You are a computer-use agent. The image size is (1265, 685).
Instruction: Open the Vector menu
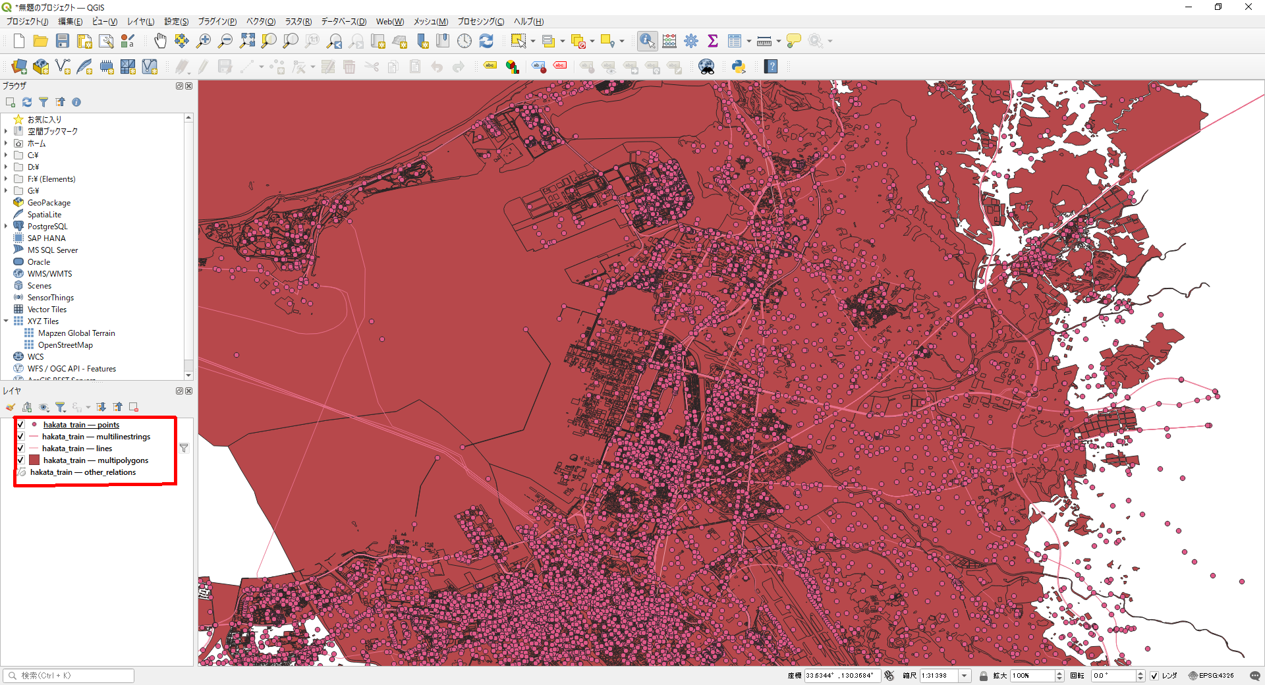tap(260, 22)
